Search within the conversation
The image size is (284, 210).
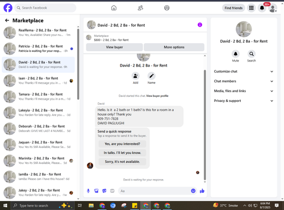tap(252, 54)
